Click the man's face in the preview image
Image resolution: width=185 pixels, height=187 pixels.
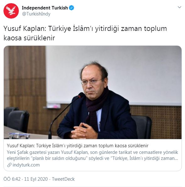93,82
